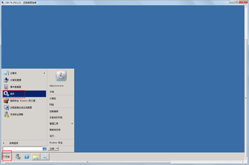Open the file explorer taskbar icon

(x=36, y=157)
